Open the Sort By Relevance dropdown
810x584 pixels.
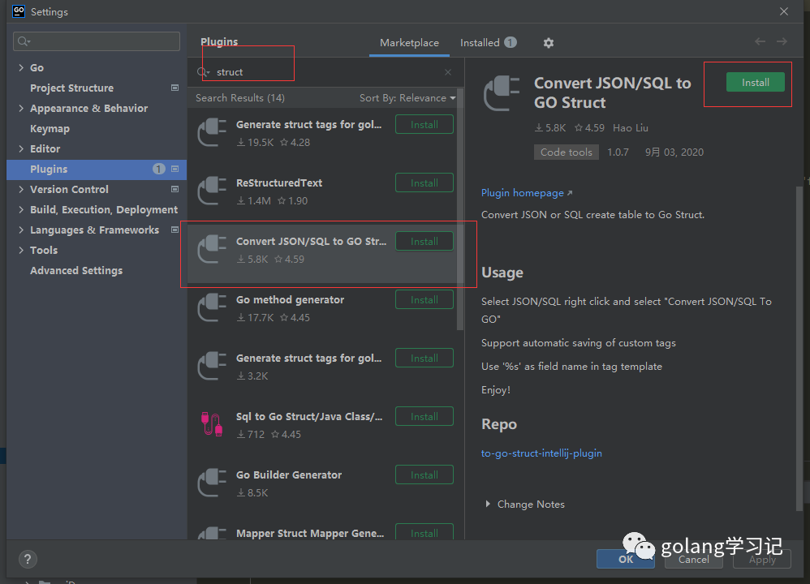(407, 98)
